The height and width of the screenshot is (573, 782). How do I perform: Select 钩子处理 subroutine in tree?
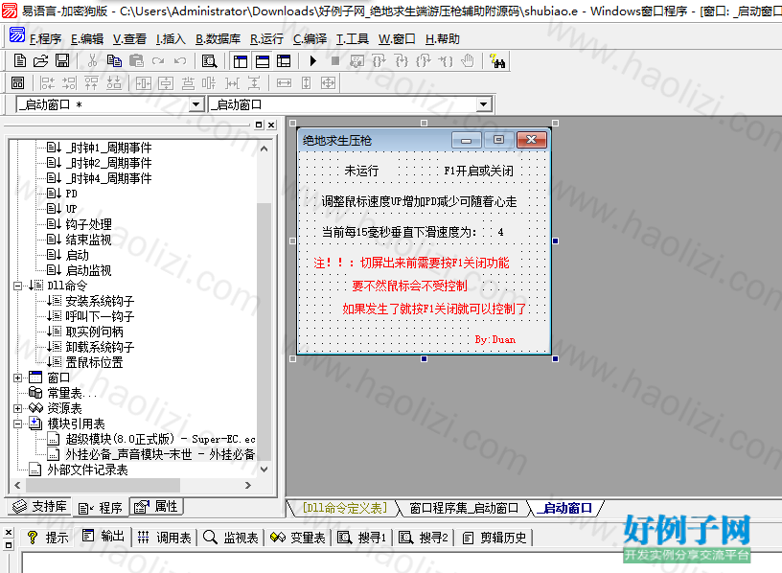point(88,224)
